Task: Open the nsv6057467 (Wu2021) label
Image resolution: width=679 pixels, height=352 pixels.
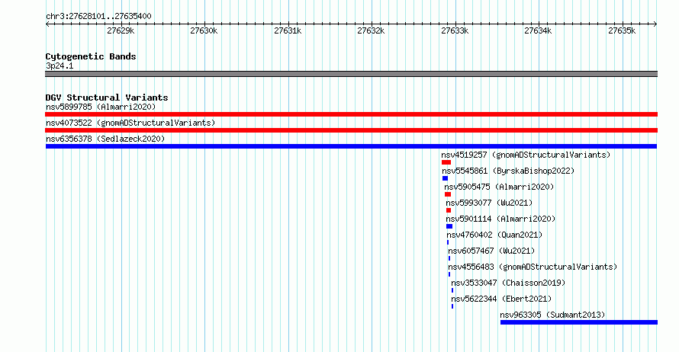Action: (491, 251)
